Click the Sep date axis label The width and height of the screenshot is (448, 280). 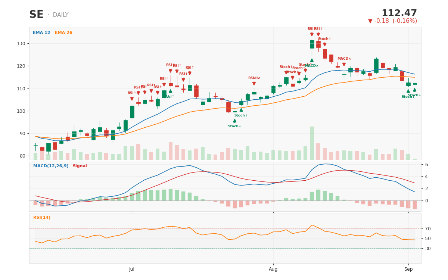tap(408, 269)
